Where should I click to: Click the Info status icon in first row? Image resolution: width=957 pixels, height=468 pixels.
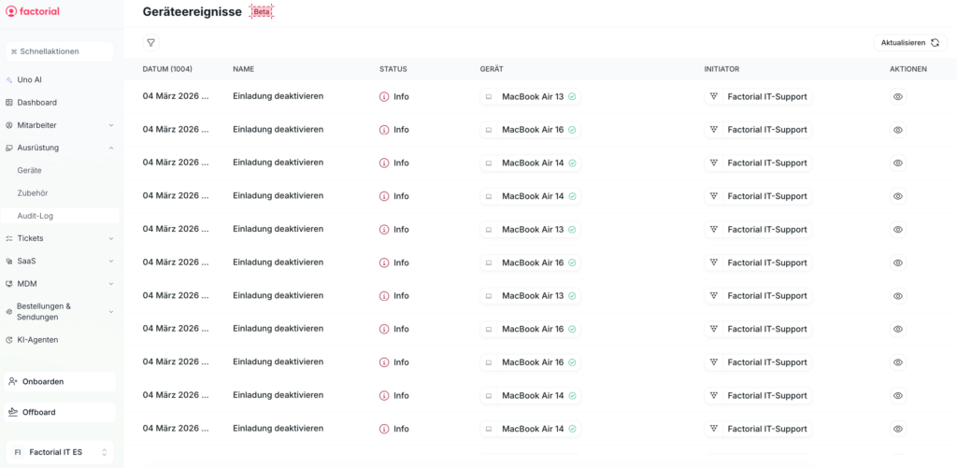pos(384,96)
